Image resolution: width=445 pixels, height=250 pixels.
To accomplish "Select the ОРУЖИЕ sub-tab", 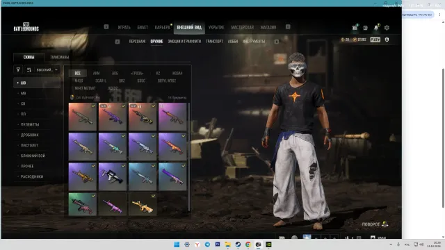I will click(156, 42).
